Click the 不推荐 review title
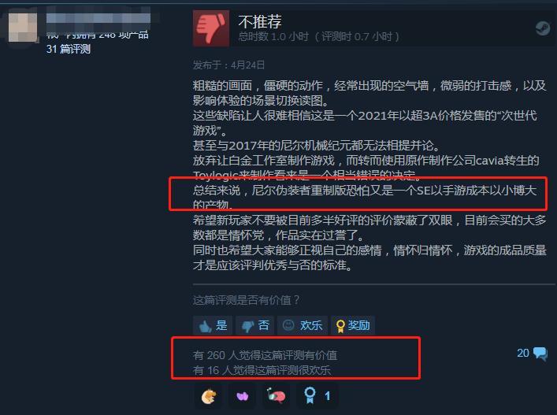The width and height of the screenshot is (557, 415). 260,21
